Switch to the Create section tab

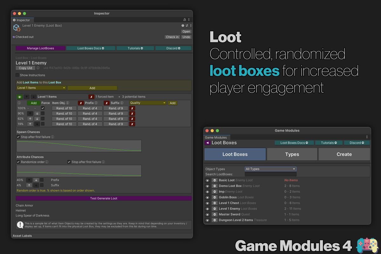point(344,154)
